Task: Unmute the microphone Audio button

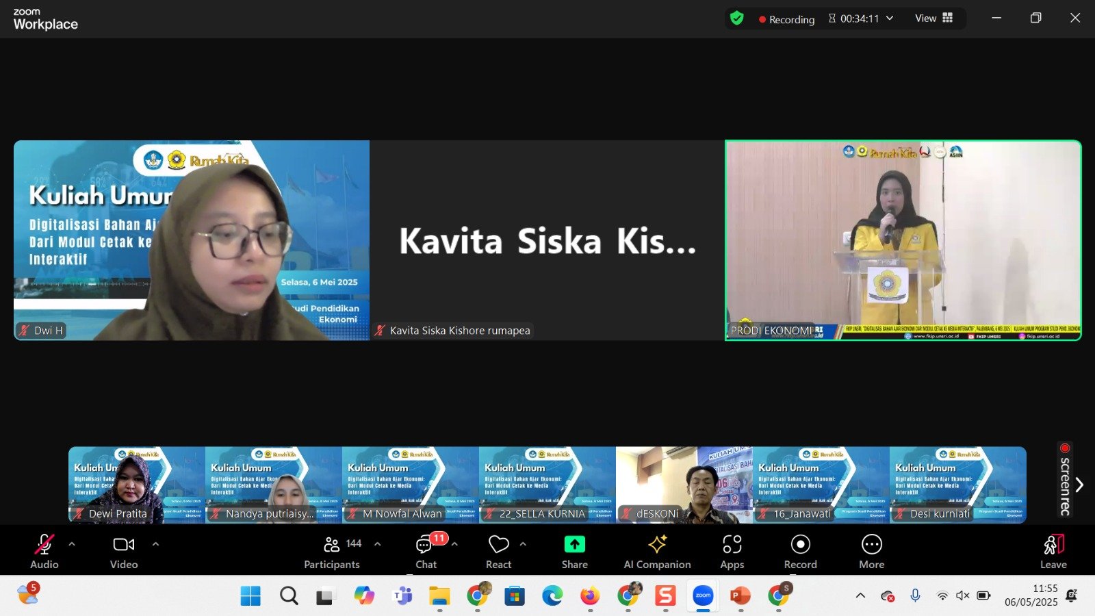Action: [x=44, y=552]
